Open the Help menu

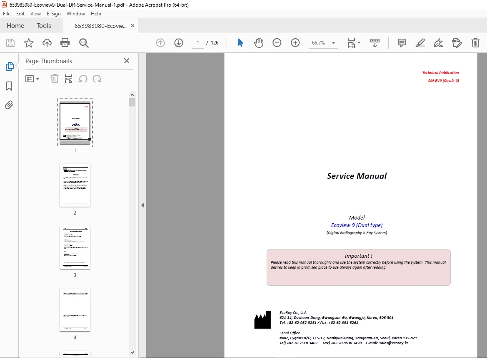coord(96,14)
